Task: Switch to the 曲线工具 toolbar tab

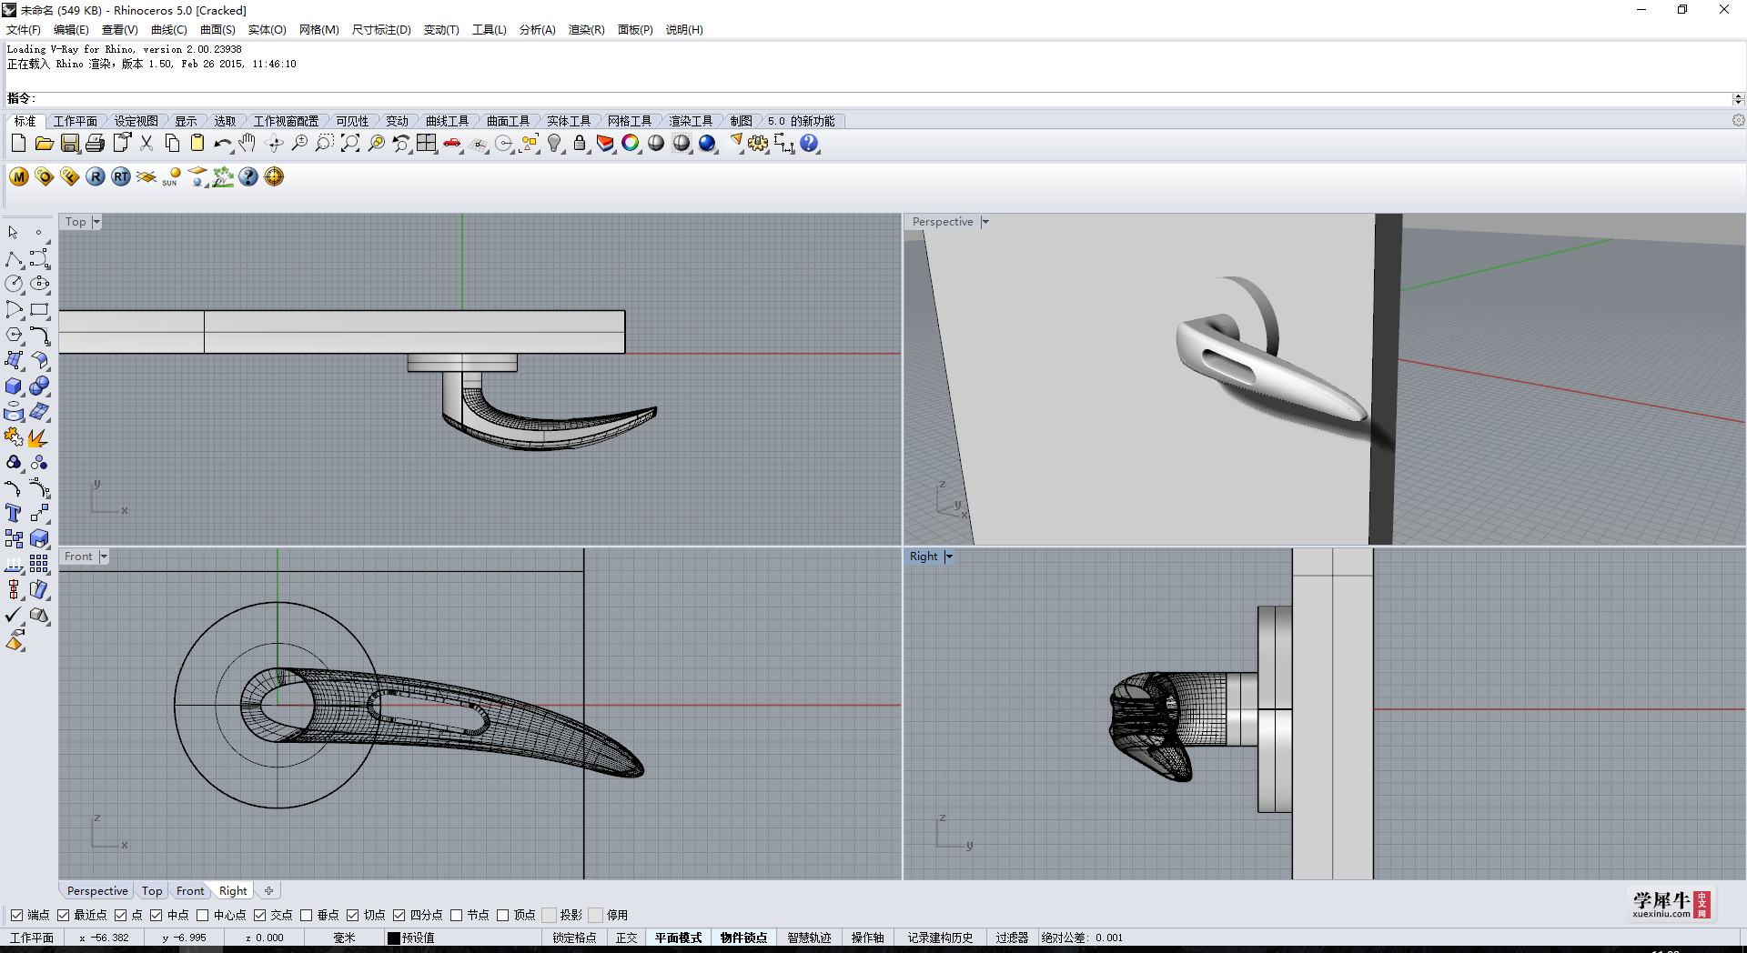Action: tap(447, 121)
